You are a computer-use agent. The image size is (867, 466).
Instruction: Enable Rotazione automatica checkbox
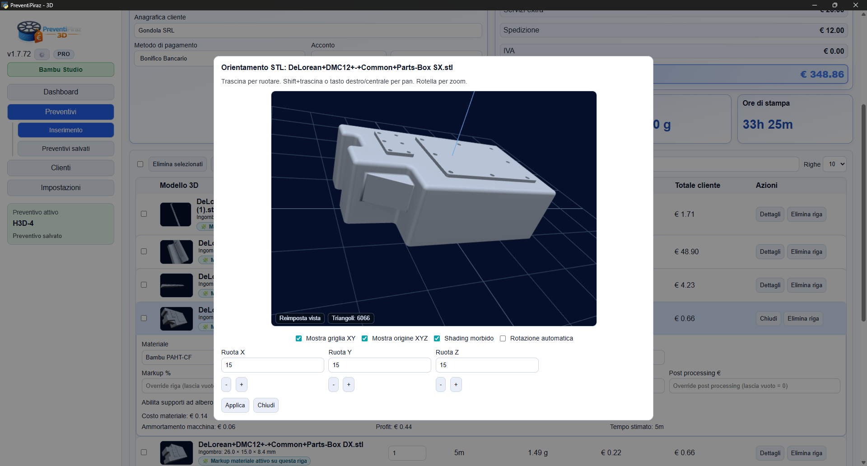click(503, 339)
